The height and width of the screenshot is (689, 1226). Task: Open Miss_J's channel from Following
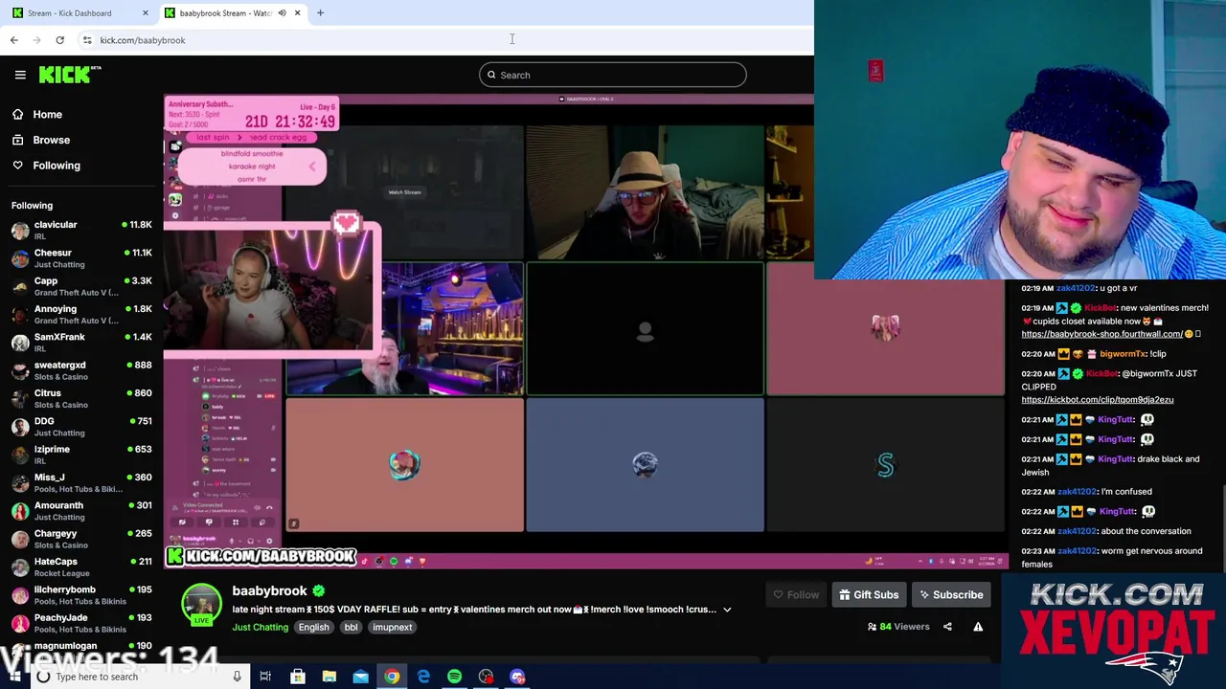(81, 482)
